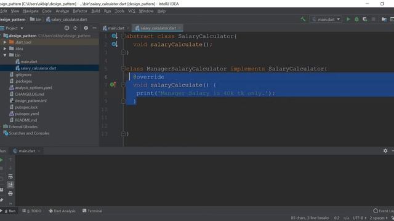Open the Tools menu
The width and height of the screenshot is (394, 221).
[119, 11]
